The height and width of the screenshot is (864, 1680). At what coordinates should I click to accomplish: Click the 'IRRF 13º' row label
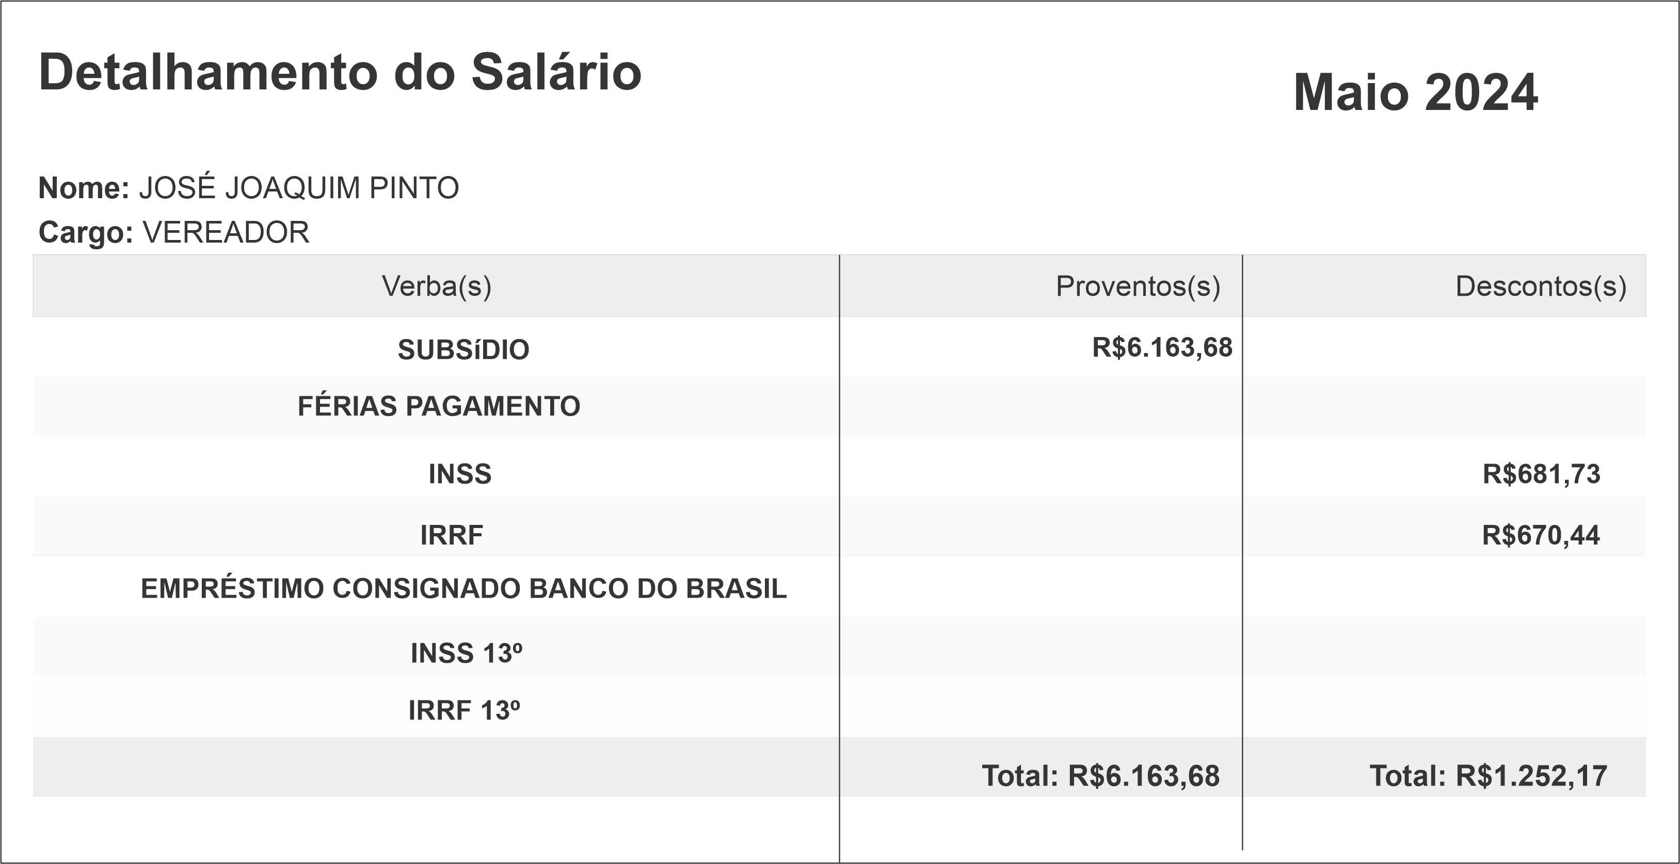(x=463, y=711)
